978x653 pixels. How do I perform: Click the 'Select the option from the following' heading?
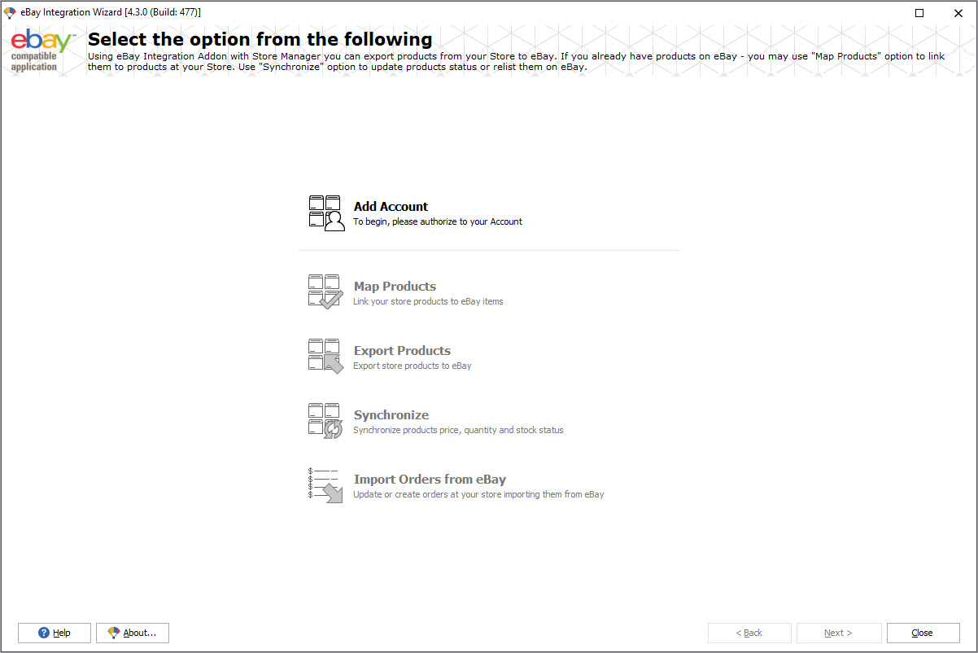click(260, 39)
